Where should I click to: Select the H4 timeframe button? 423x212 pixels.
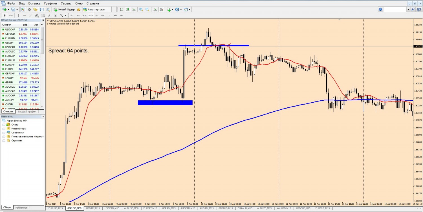coord(103,16)
